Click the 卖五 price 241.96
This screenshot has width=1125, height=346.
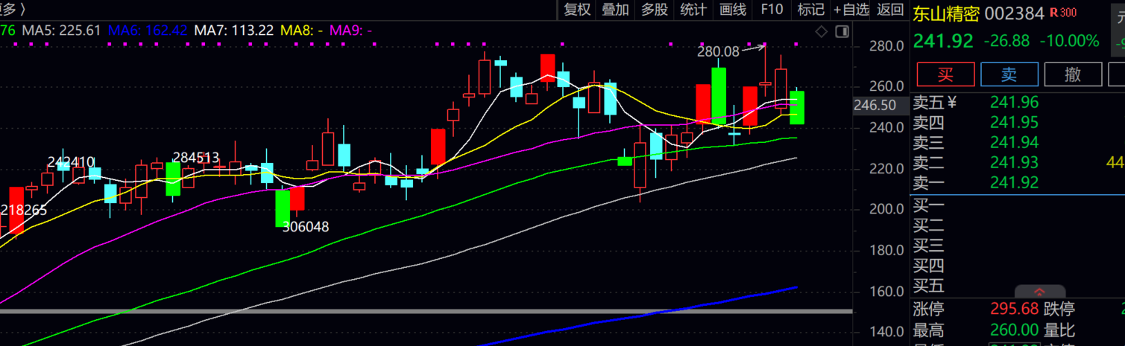pos(1014,103)
